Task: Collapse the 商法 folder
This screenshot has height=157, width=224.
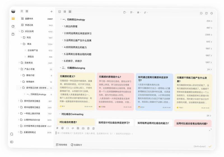Action: click(x=21, y=44)
